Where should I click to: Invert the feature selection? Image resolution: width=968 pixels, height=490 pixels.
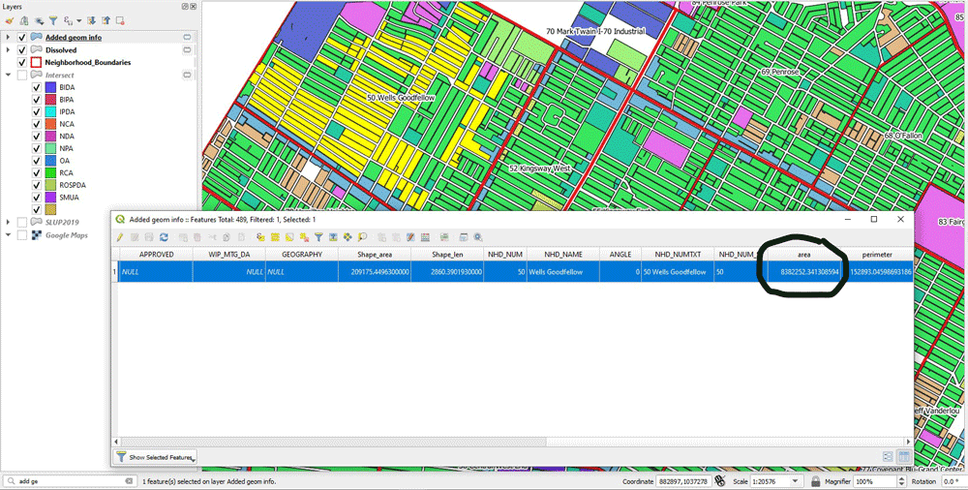pyautogui.click(x=289, y=236)
